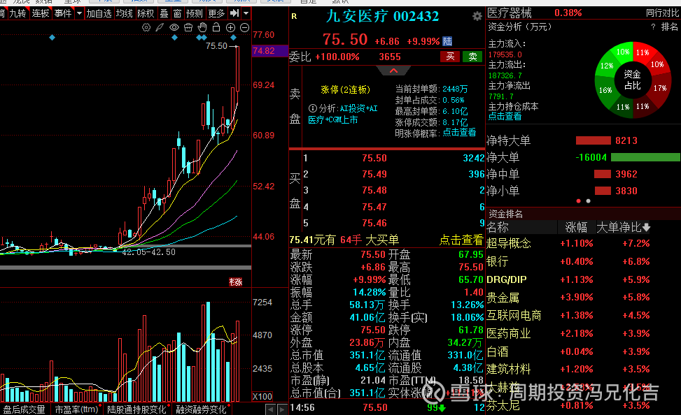This screenshot has height=415, width=681.
Task: Expand dropdown arrow next to 事件
Action: pos(79,13)
